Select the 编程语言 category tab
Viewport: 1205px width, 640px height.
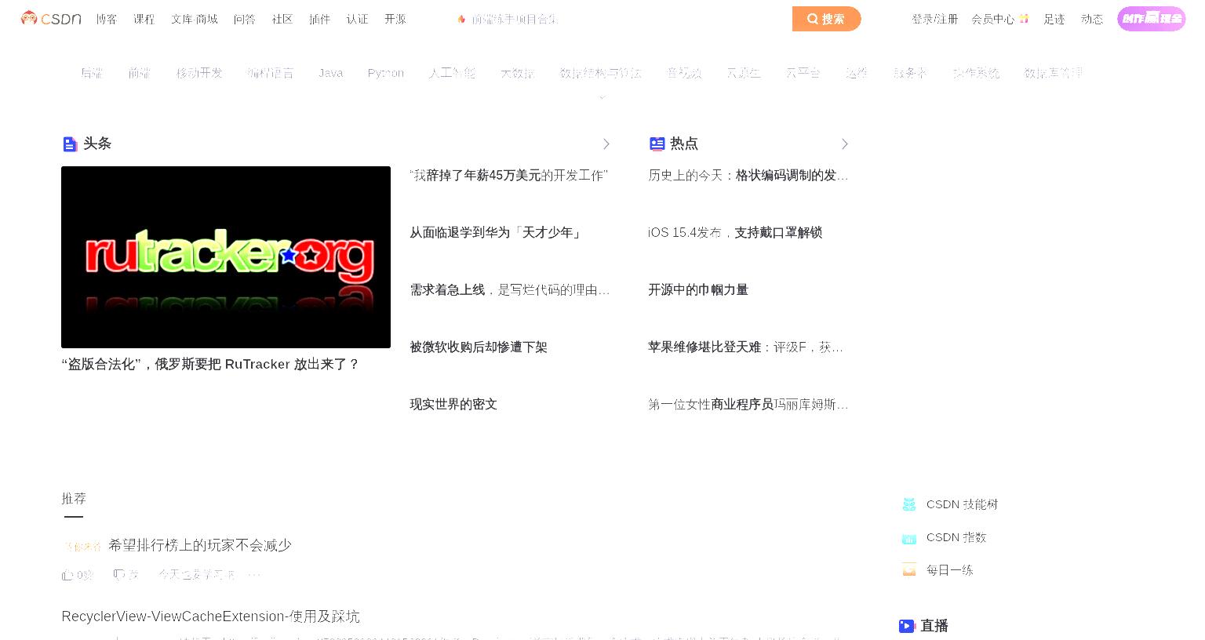[271, 73]
